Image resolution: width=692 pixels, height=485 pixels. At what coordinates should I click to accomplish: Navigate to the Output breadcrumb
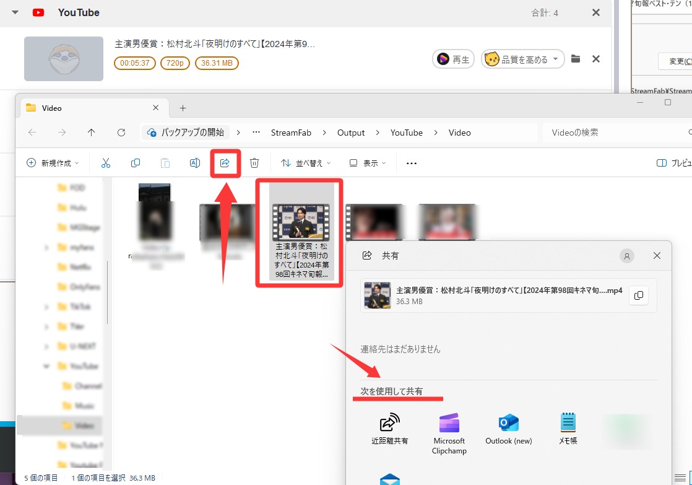[x=351, y=133]
